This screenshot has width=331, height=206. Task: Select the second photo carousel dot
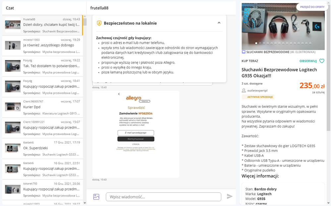[x=260, y=43]
